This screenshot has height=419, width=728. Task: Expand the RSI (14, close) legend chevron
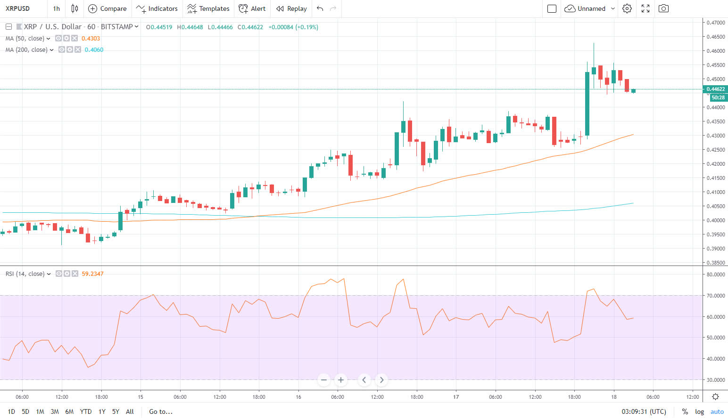coord(49,274)
